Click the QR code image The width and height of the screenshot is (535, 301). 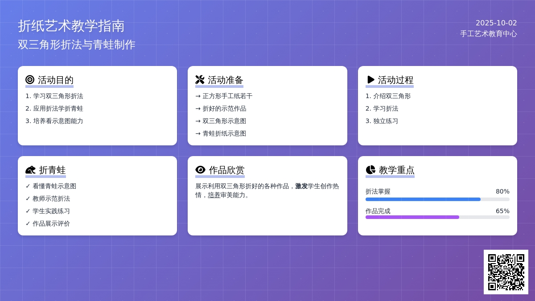click(x=506, y=272)
